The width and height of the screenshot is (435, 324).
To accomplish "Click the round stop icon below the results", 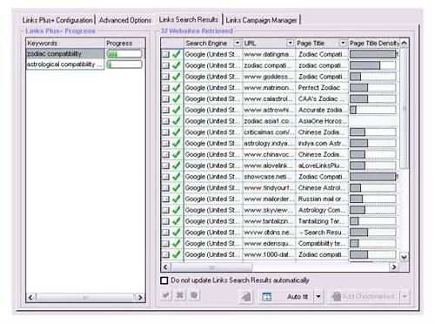I will [194, 295].
